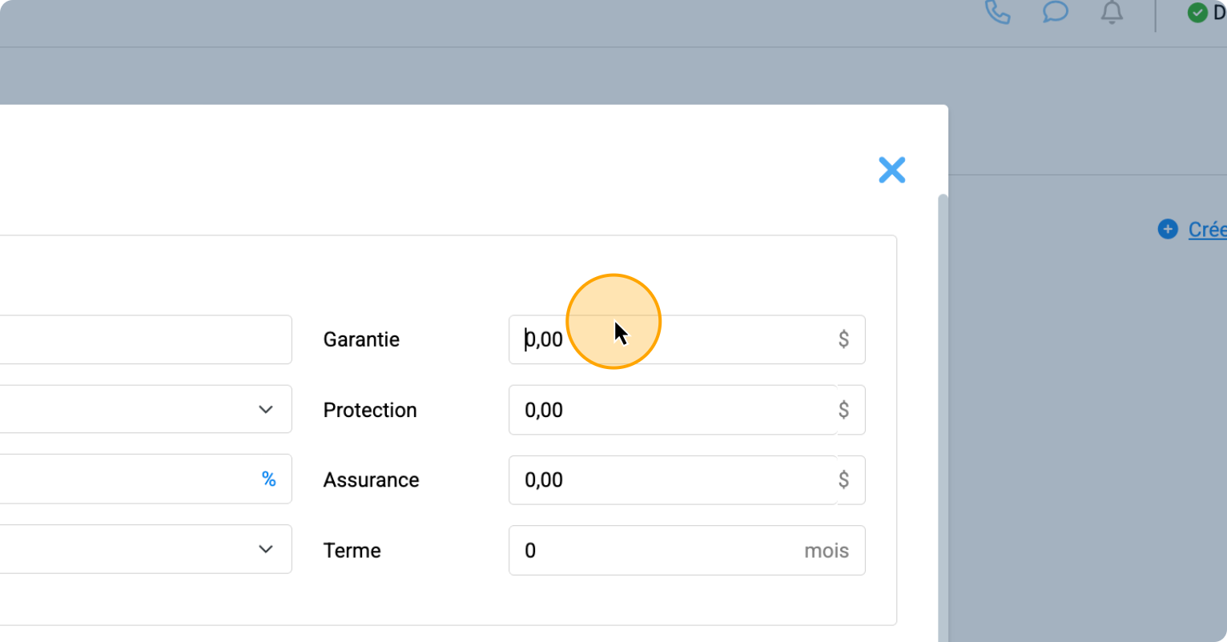Click into the Protection amount field
This screenshot has height=642, width=1227.
[673, 410]
